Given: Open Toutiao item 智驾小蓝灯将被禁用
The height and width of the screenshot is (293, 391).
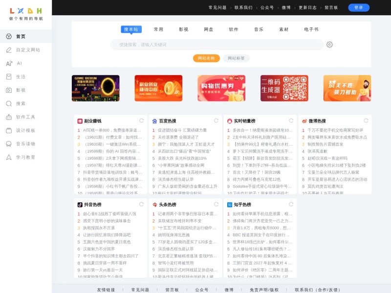Looking at the screenshot, I should click(176, 263).
